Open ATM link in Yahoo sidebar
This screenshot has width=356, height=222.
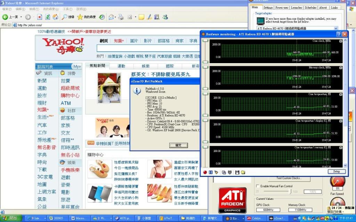coord(66,103)
